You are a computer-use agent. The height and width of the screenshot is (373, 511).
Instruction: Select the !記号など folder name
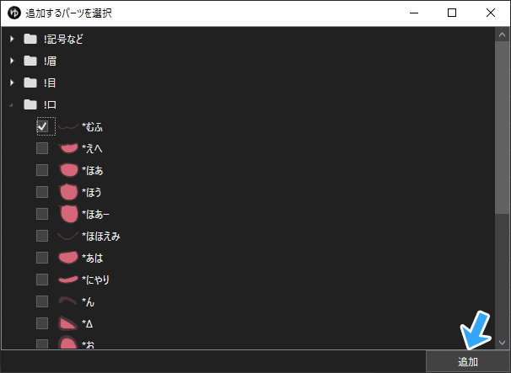pos(63,40)
